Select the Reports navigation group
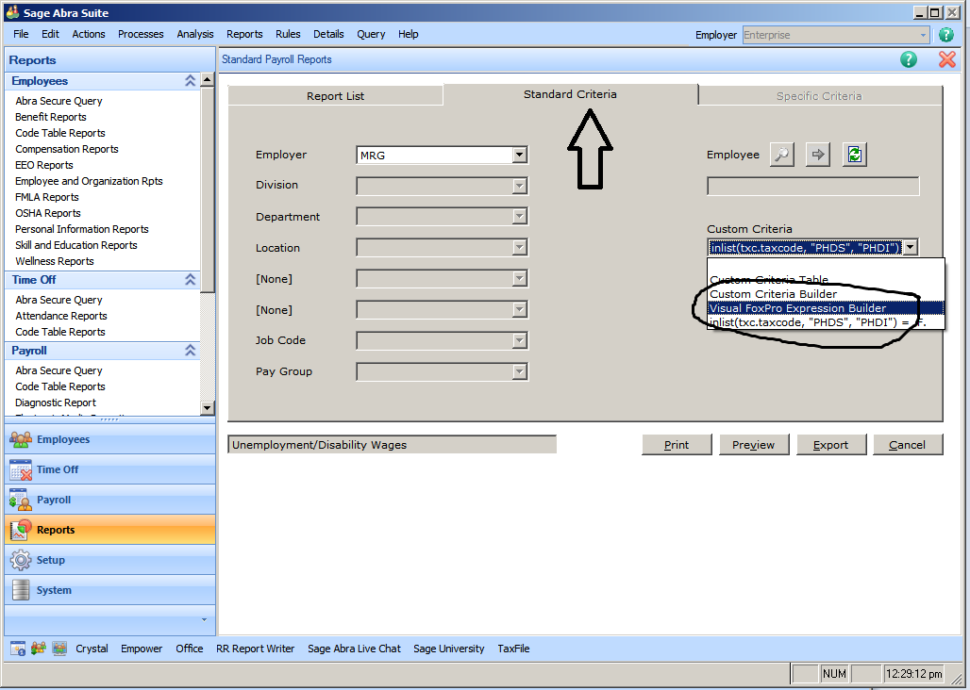Screen dimensions: 970x690 click(x=110, y=530)
